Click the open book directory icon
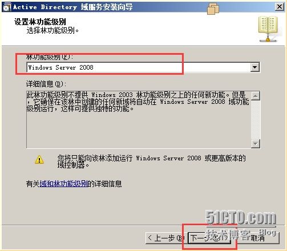The image size is (287, 251). (268, 29)
